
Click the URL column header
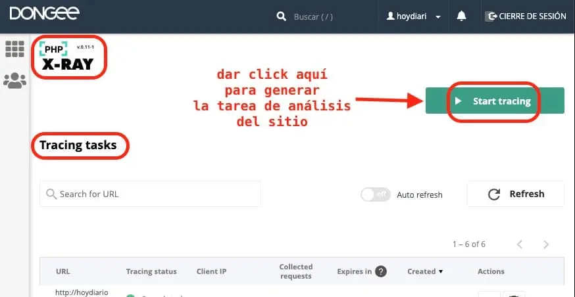(63, 271)
